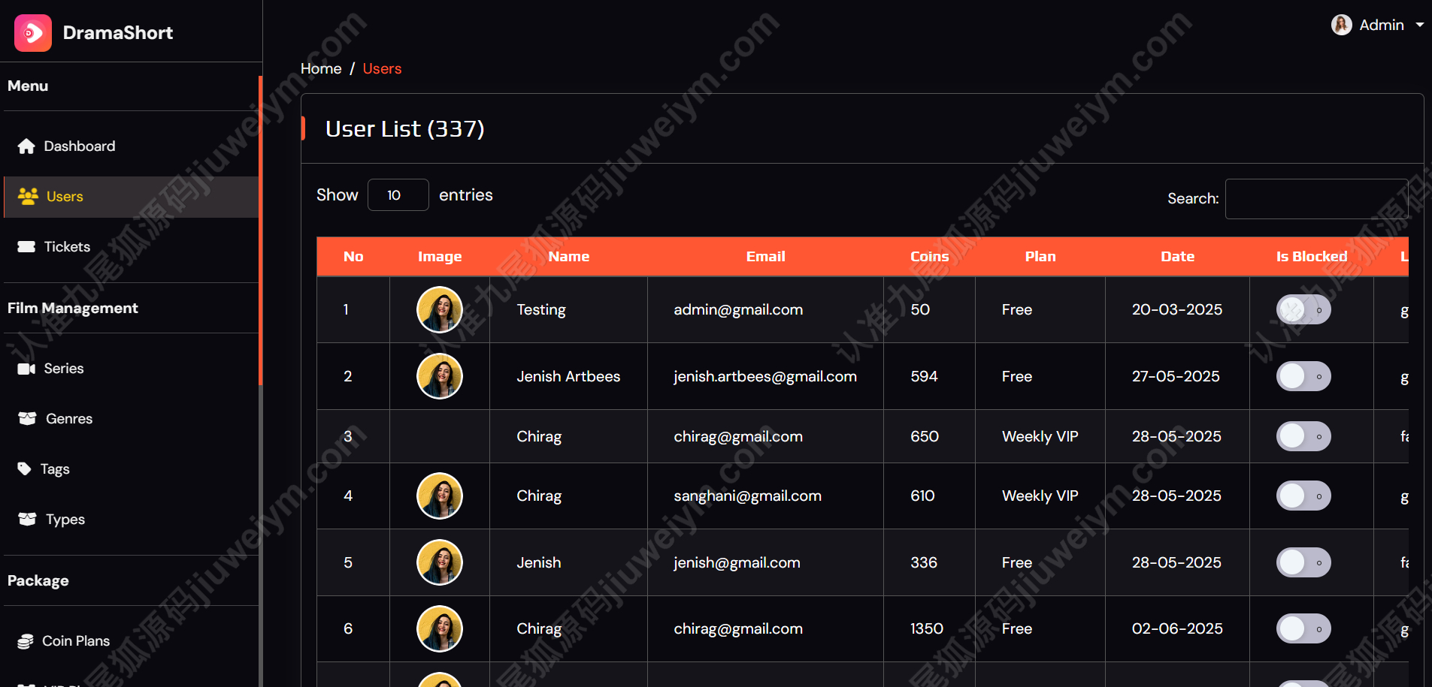Click the coins value 594
This screenshot has width=1432, height=687.
click(924, 376)
